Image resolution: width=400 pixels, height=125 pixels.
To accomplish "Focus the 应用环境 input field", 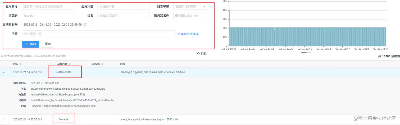I will (x=124, y=6).
